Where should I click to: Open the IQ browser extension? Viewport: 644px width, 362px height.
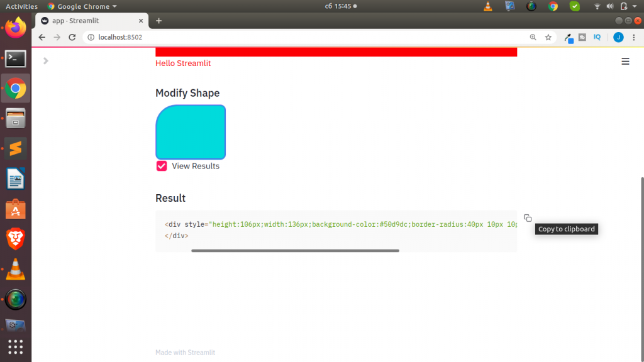pos(596,37)
